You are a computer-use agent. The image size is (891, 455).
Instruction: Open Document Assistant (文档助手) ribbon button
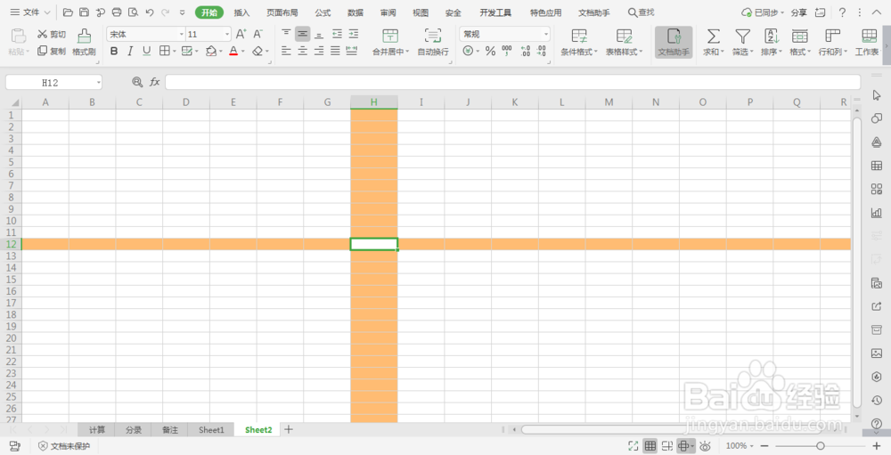tap(674, 42)
